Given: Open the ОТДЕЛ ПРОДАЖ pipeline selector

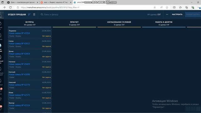Looking at the screenshot, I should click(x=17, y=14).
